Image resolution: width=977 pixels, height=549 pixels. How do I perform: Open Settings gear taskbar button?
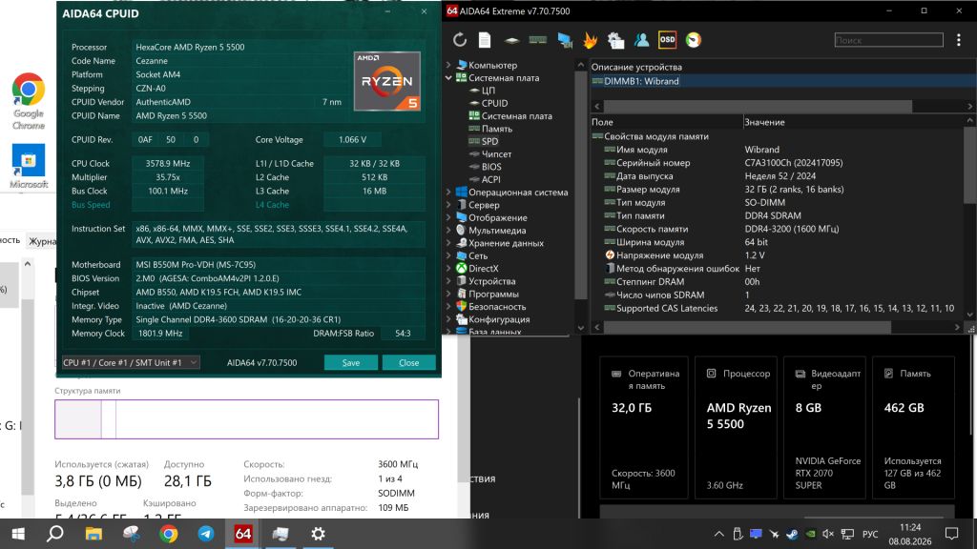318,534
